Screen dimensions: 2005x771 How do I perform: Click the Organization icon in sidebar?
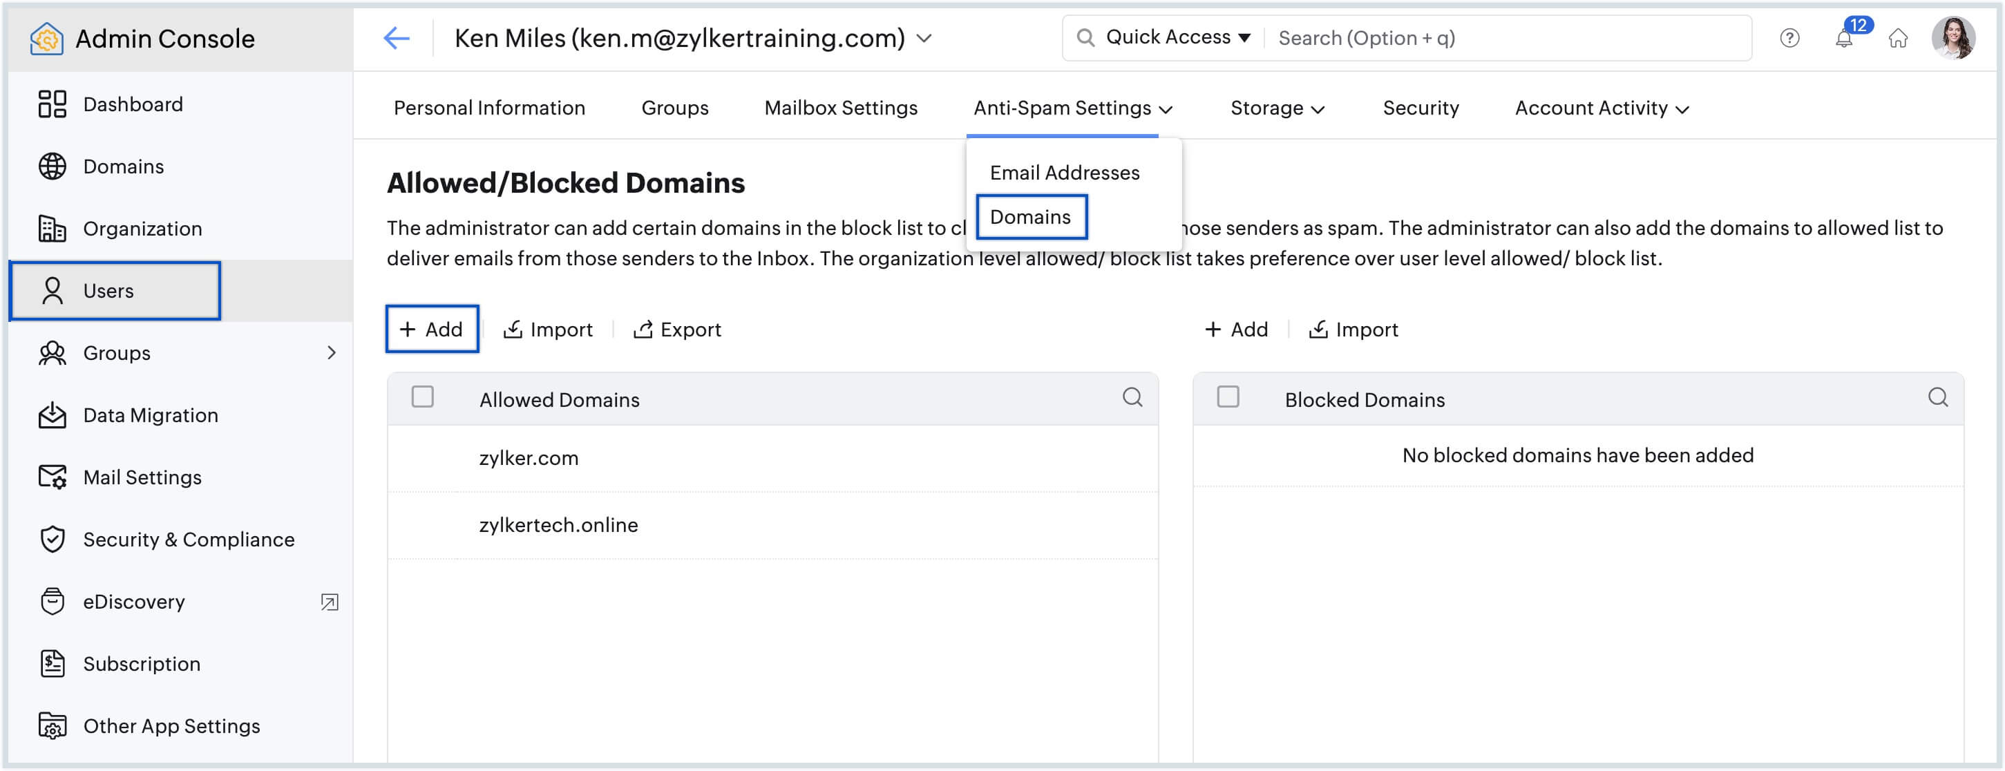coord(53,227)
